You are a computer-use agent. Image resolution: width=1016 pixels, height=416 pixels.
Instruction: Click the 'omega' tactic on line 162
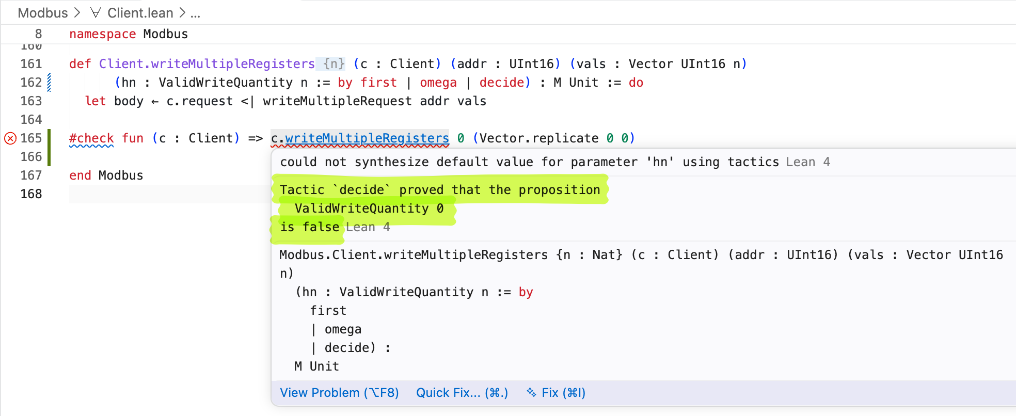click(x=438, y=83)
